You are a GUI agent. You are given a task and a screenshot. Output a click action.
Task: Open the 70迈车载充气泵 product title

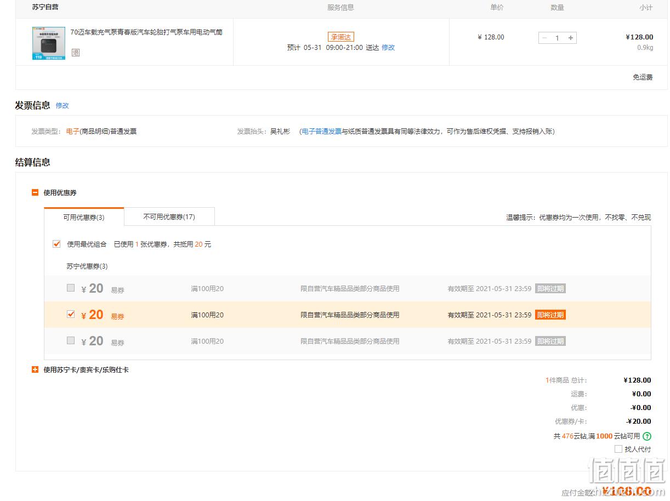146,32
